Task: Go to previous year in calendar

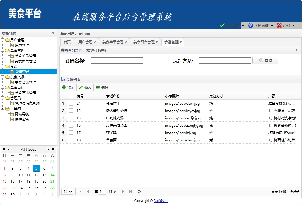Action: point(4,149)
